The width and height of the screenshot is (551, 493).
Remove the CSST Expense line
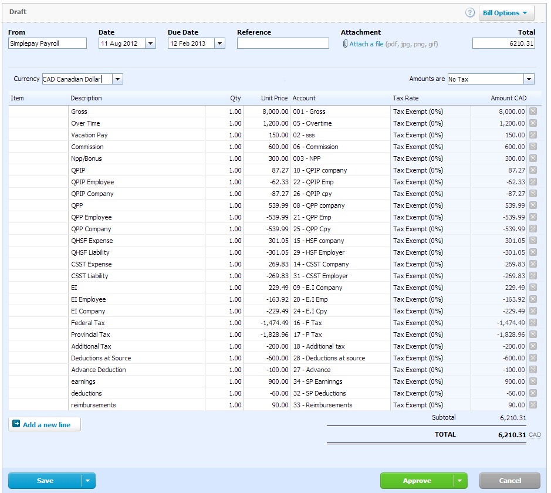pyautogui.click(x=533, y=264)
